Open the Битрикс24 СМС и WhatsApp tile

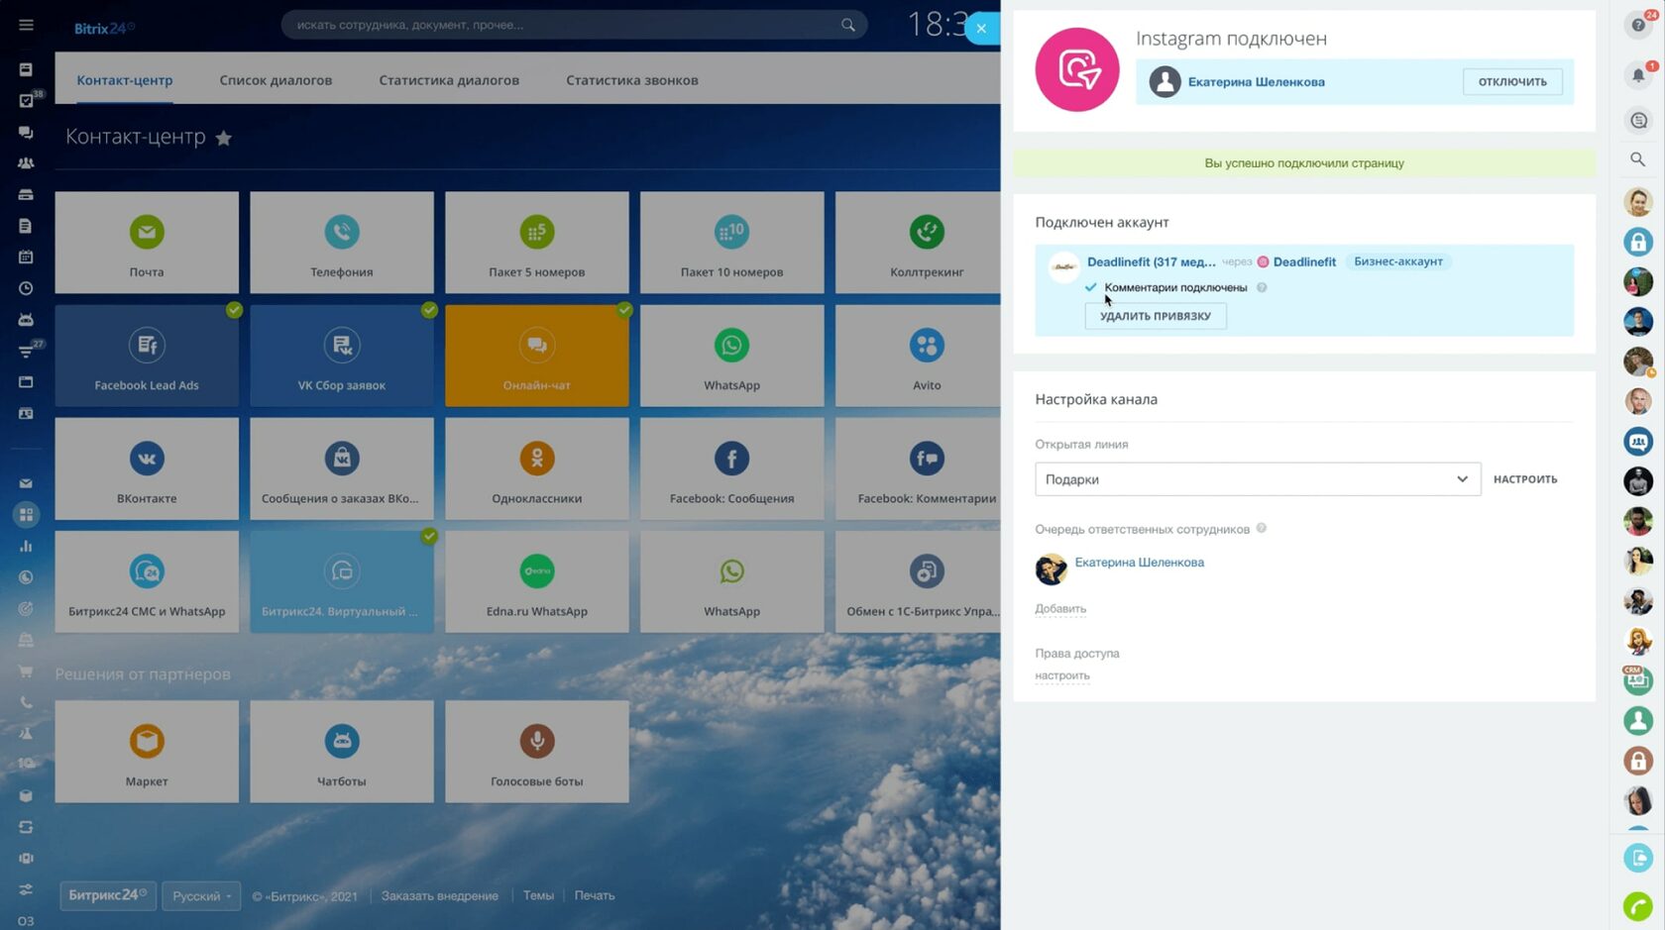point(147,581)
